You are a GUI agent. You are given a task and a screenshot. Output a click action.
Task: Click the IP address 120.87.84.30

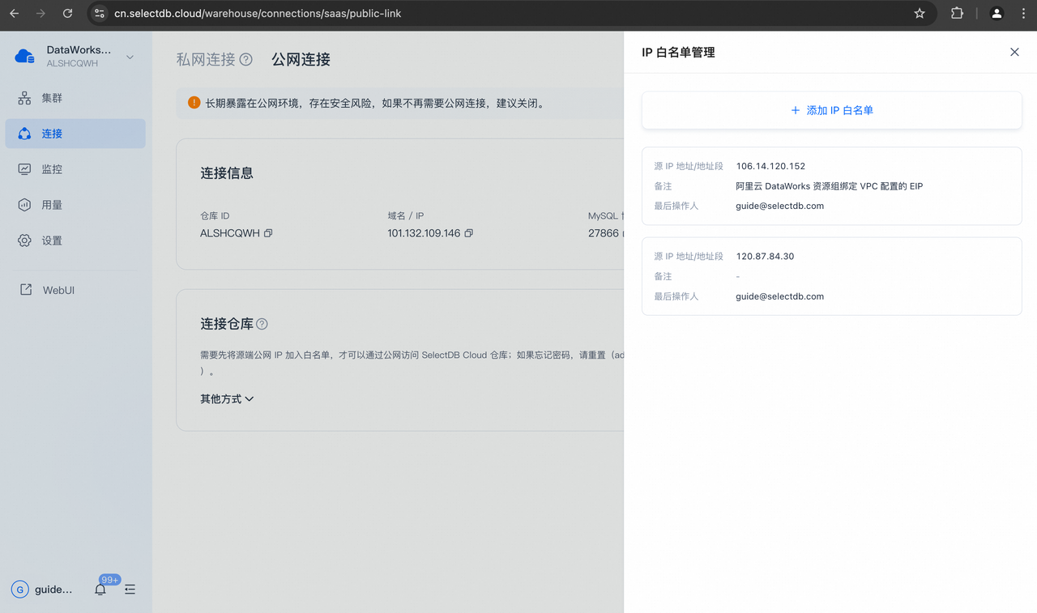click(765, 256)
